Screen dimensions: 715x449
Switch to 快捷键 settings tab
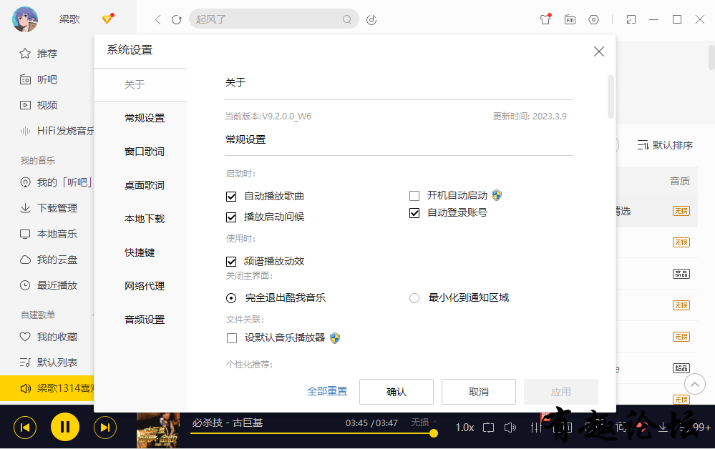pos(140,252)
